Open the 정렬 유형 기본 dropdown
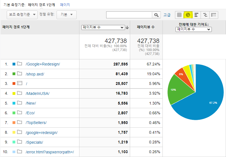Image resolution: width=226 pixels, height=157 pixels. click(67, 15)
